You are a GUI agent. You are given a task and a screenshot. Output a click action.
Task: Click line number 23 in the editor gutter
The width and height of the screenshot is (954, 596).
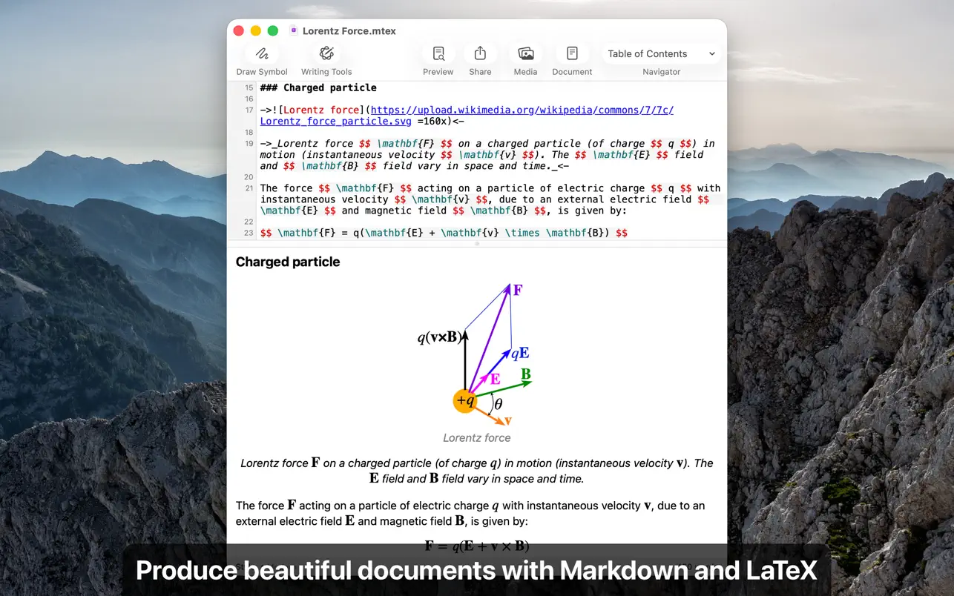click(248, 232)
